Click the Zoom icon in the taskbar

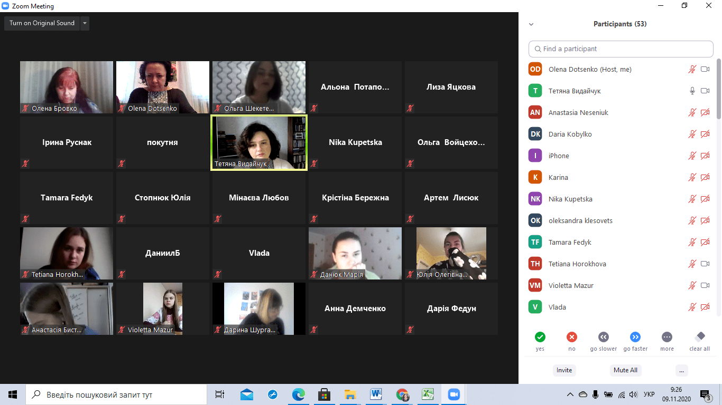point(453,394)
